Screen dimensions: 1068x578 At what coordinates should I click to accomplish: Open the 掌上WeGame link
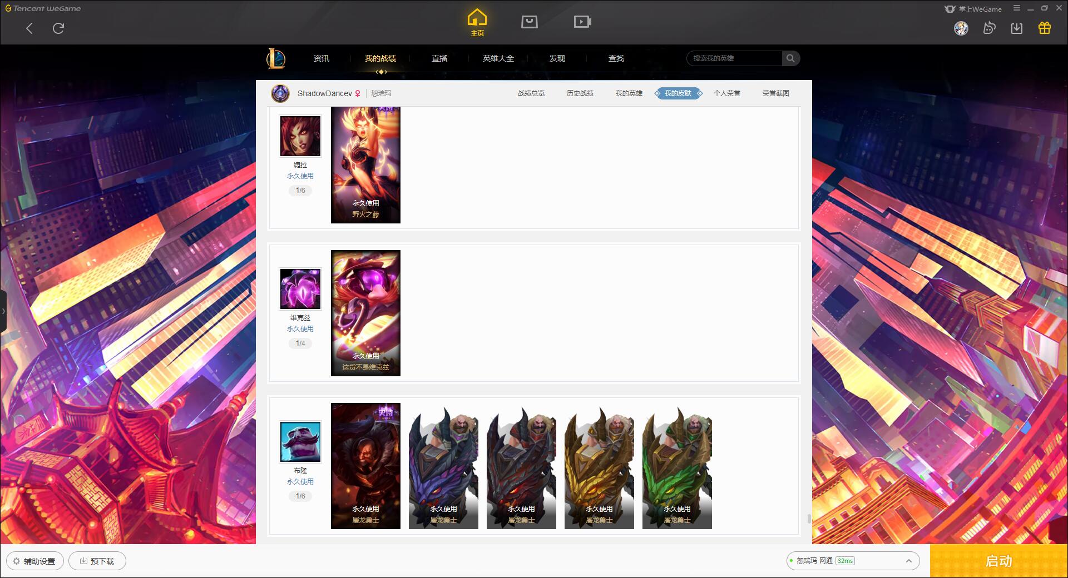[x=973, y=9]
